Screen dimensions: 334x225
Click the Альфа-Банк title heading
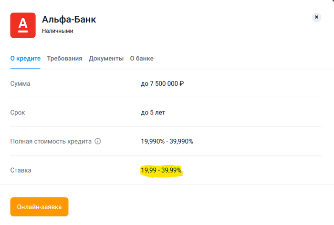point(69,20)
